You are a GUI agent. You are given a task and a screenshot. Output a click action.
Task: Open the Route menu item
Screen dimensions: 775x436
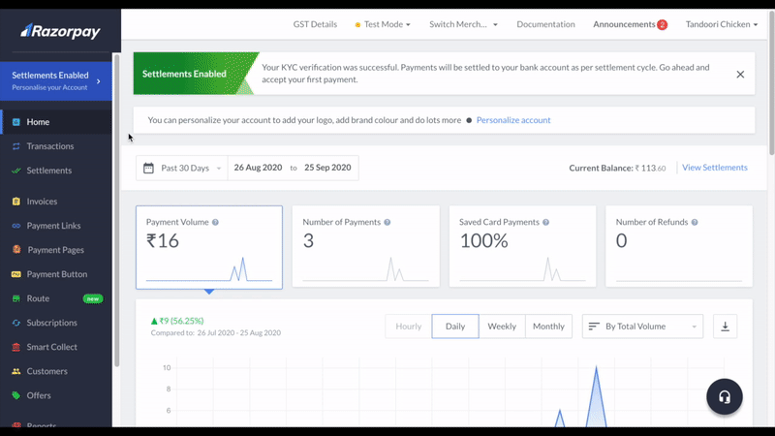(56, 298)
